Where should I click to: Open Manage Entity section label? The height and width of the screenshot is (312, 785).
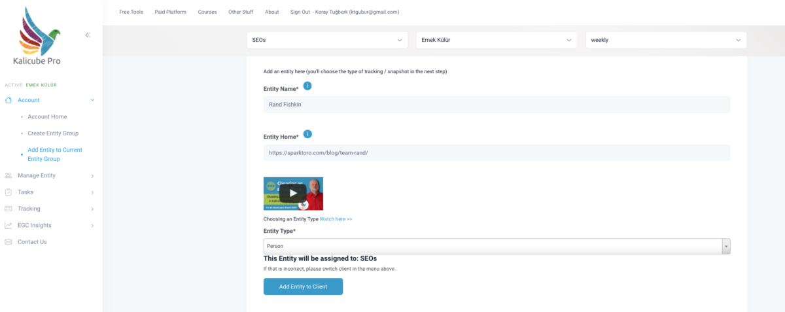coord(37,176)
